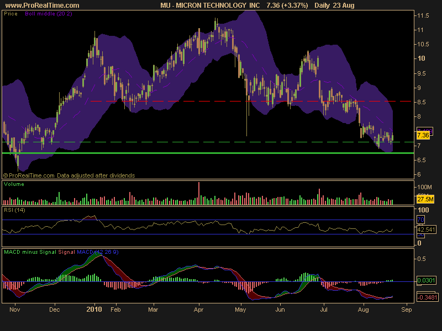The image size is (442, 331).
Task: Click the 0.0301 MACD histogram value tag
Action: point(426,280)
